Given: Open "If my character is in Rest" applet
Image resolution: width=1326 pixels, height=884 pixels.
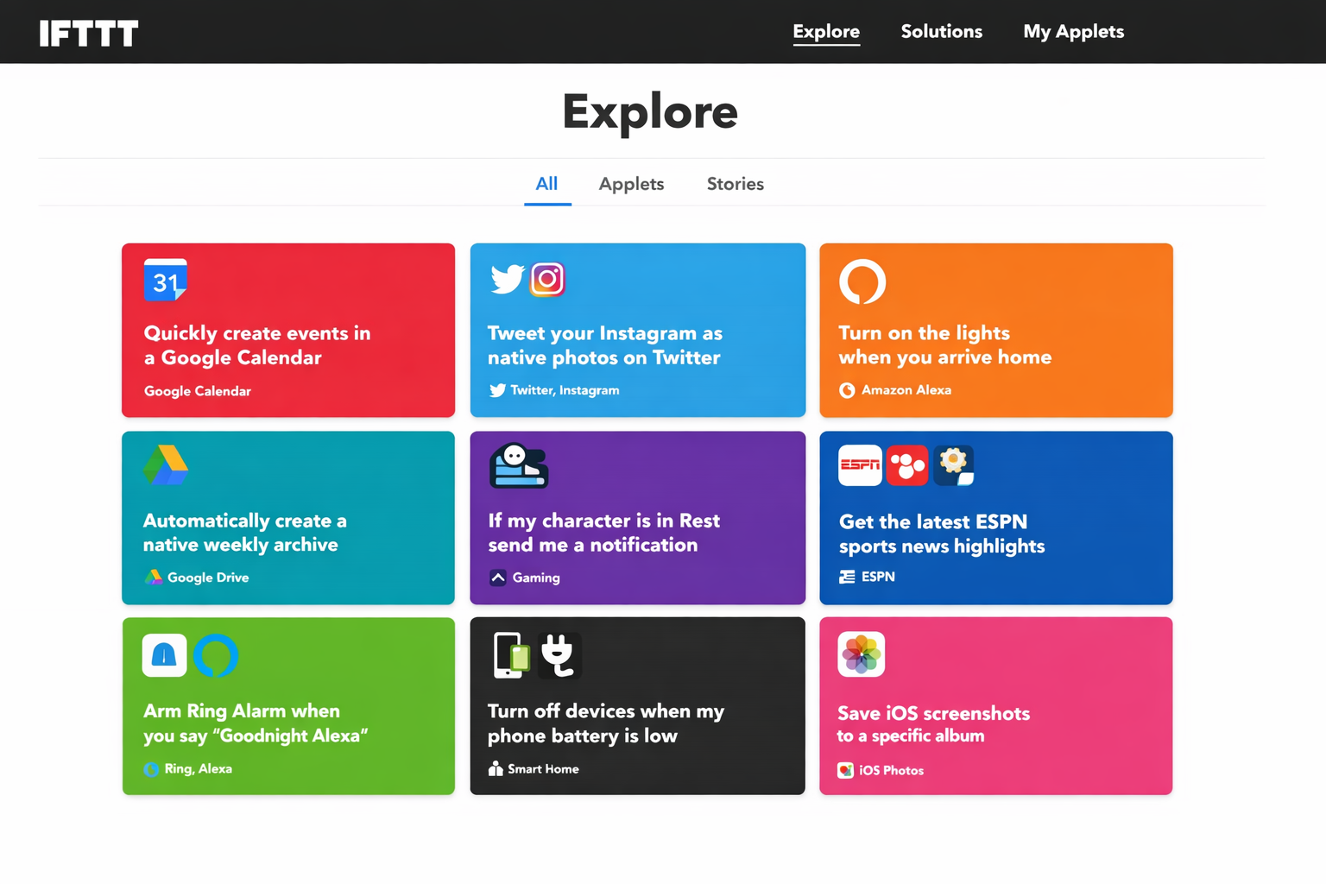Looking at the screenshot, I should pyautogui.click(x=638, y=518).
